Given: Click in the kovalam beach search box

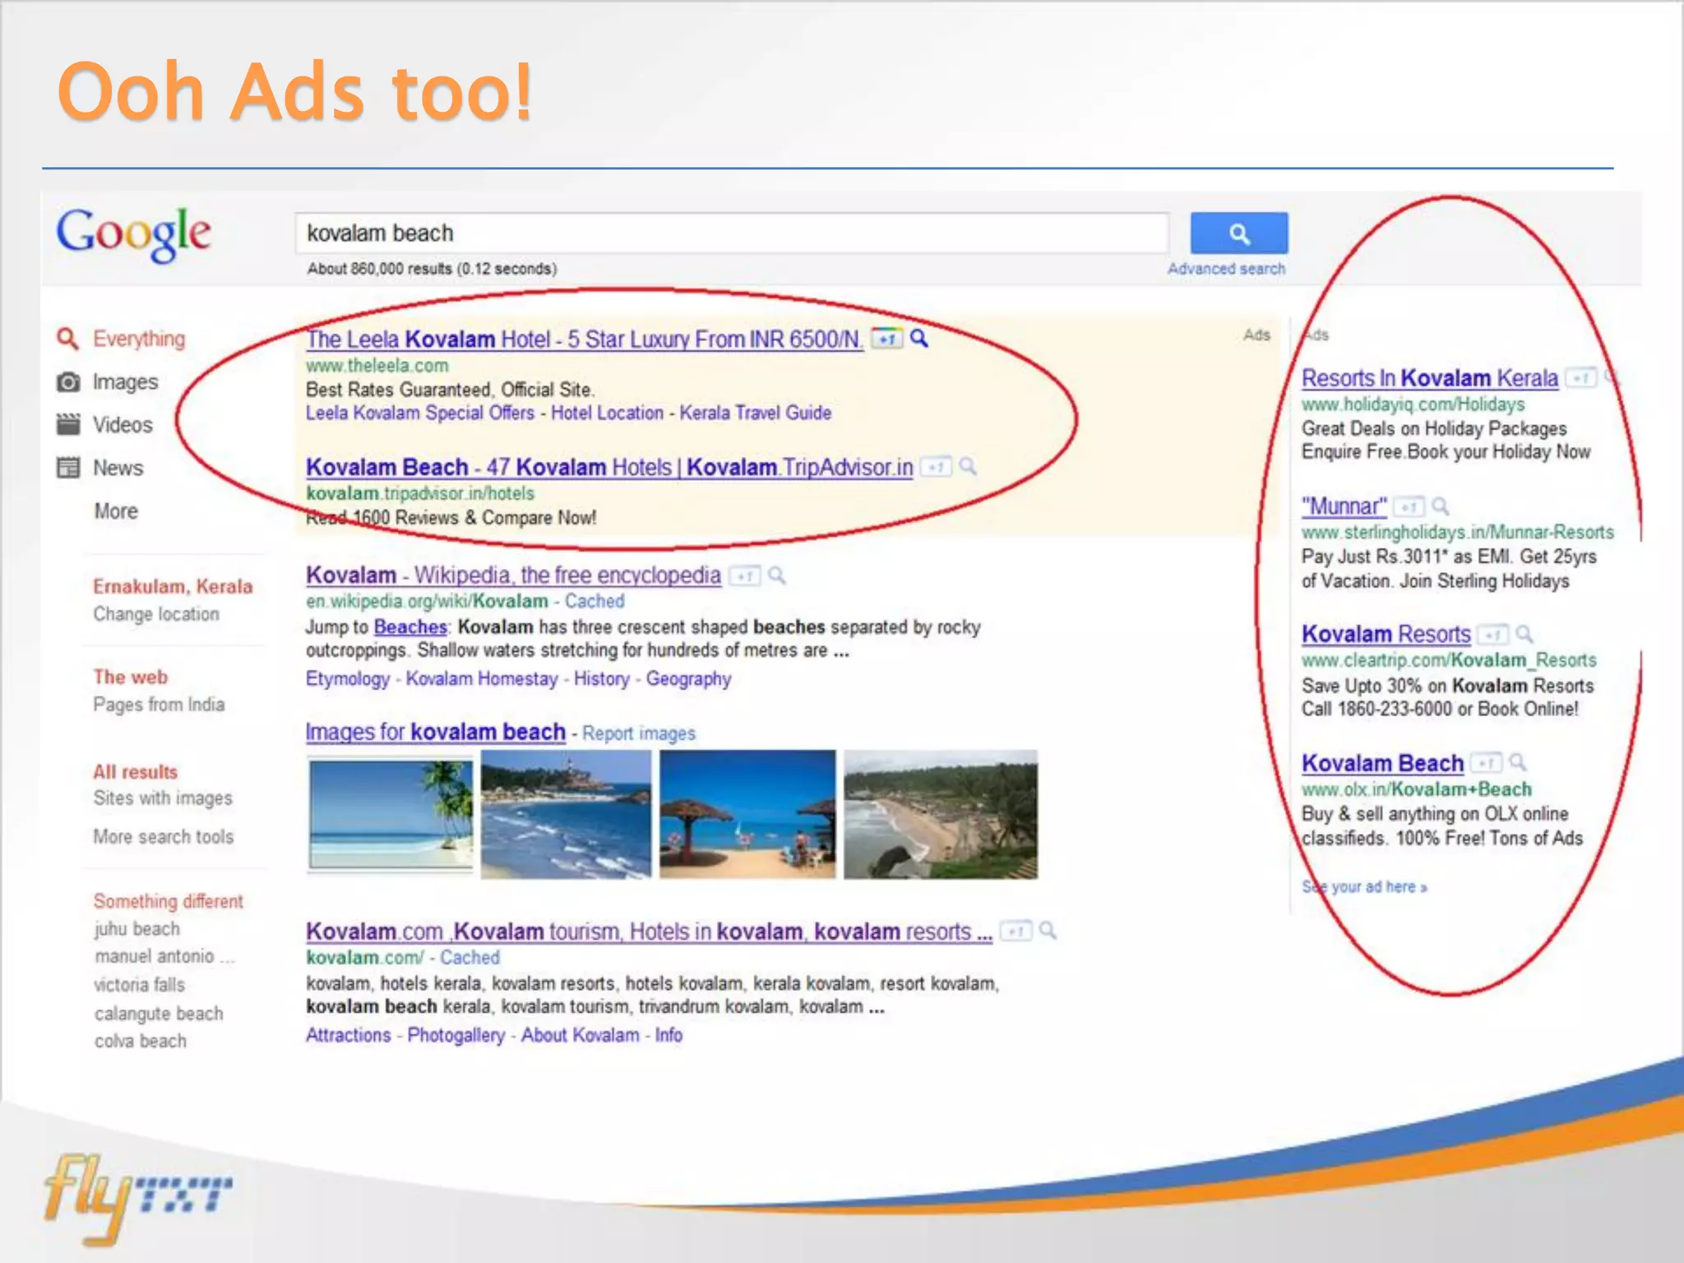Looking at the screenshot, I should 732,234.
